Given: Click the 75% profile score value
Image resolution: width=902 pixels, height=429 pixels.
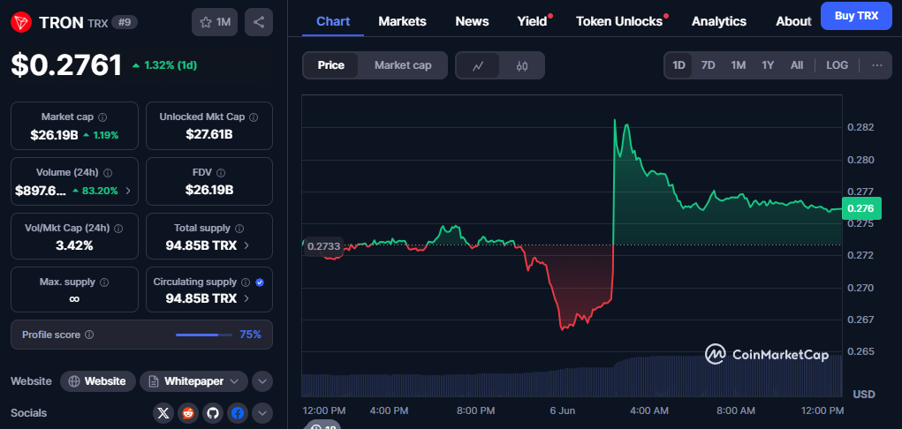Looking at the screenshot, I should pos(250,335).
